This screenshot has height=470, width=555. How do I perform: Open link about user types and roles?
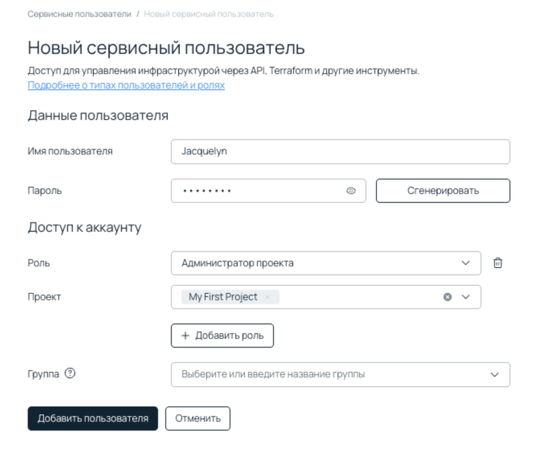pos(126,85)
